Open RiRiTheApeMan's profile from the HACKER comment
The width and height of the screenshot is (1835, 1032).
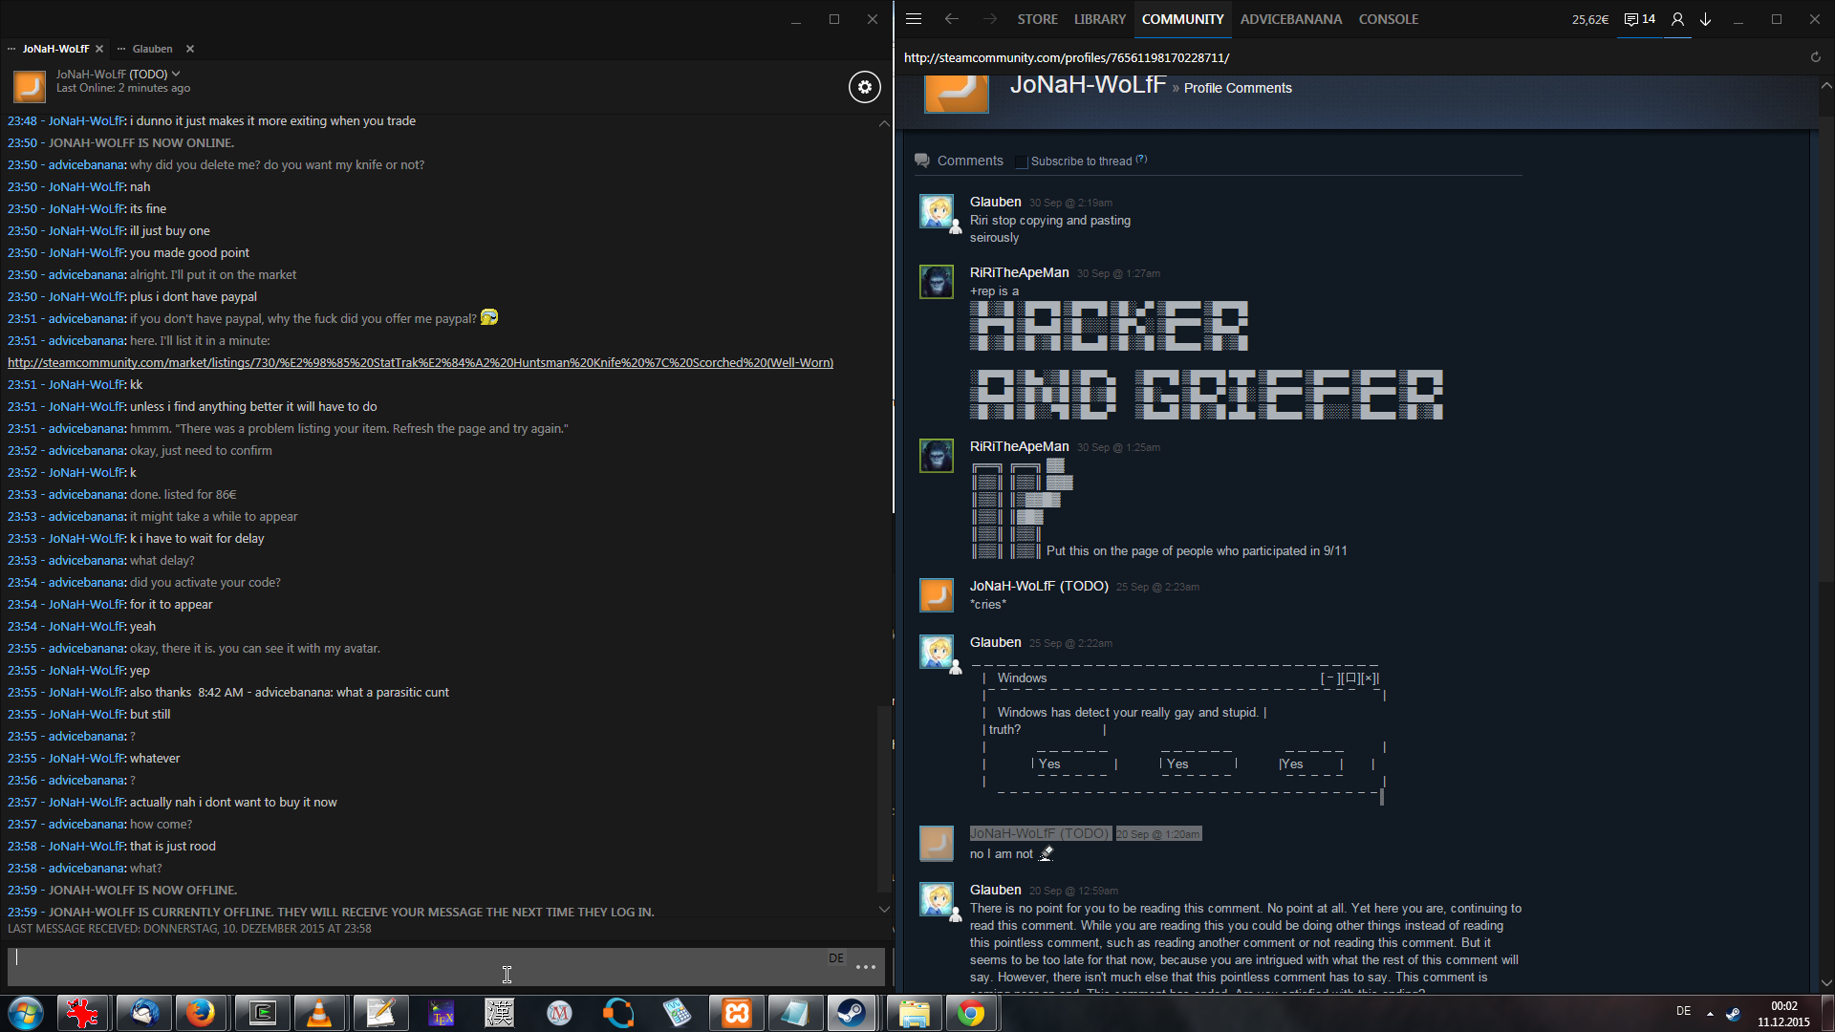click(x=1019, y=272)
